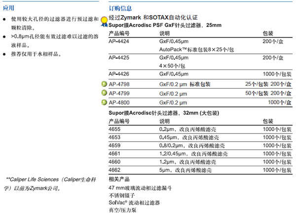Select product number 4661

[x=114, y=154]
